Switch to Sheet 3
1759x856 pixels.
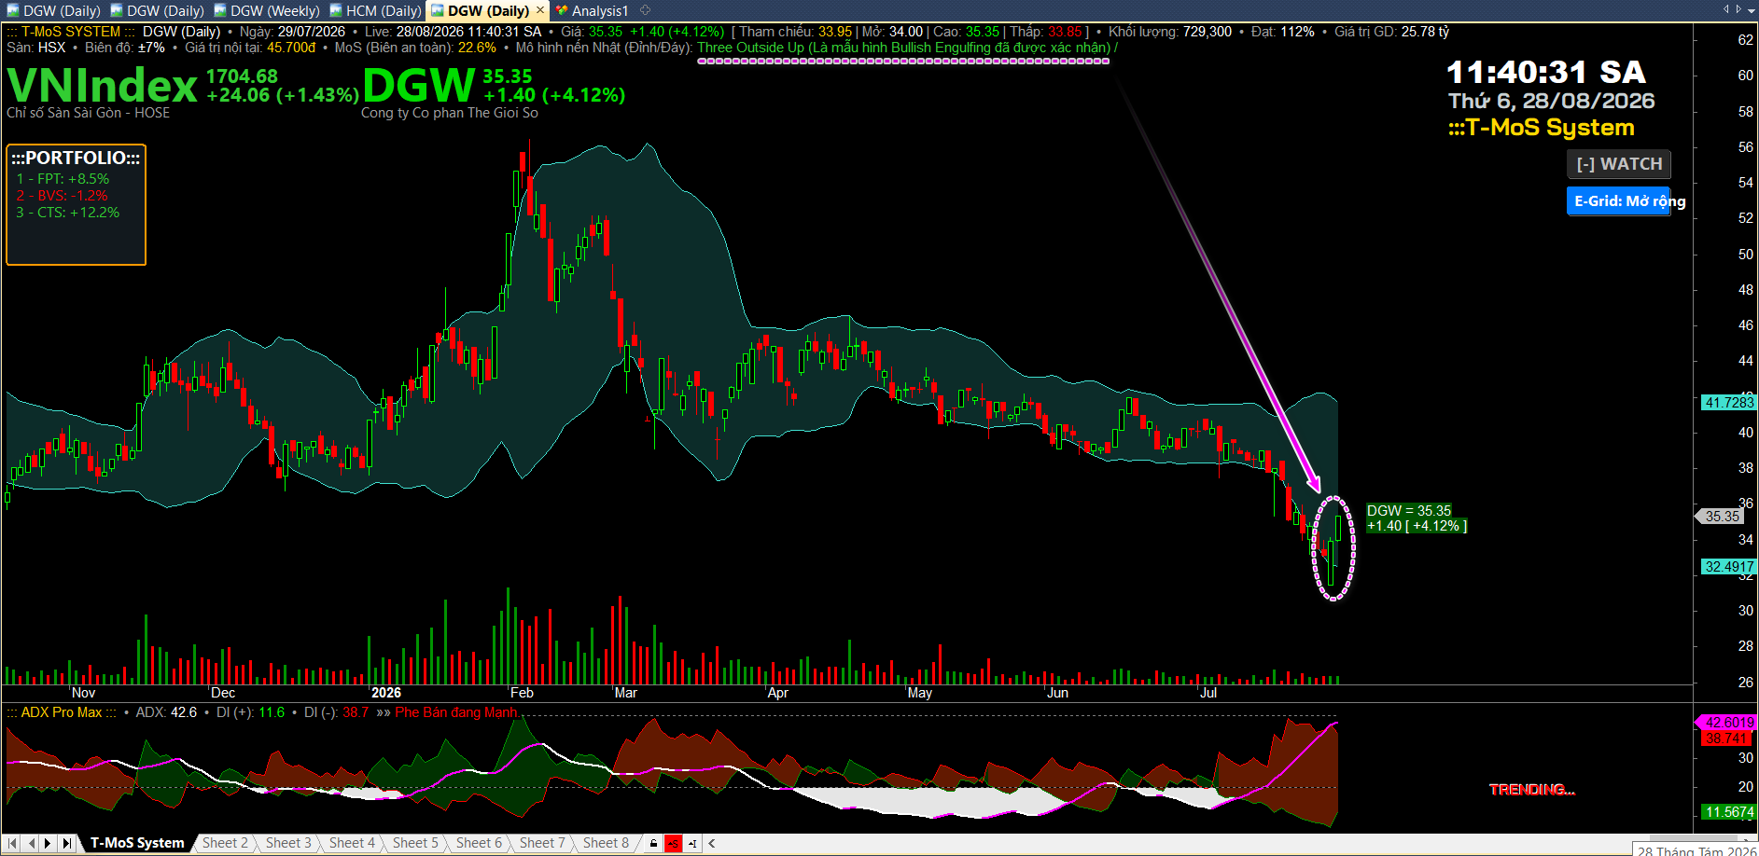[x=288, y=843]
